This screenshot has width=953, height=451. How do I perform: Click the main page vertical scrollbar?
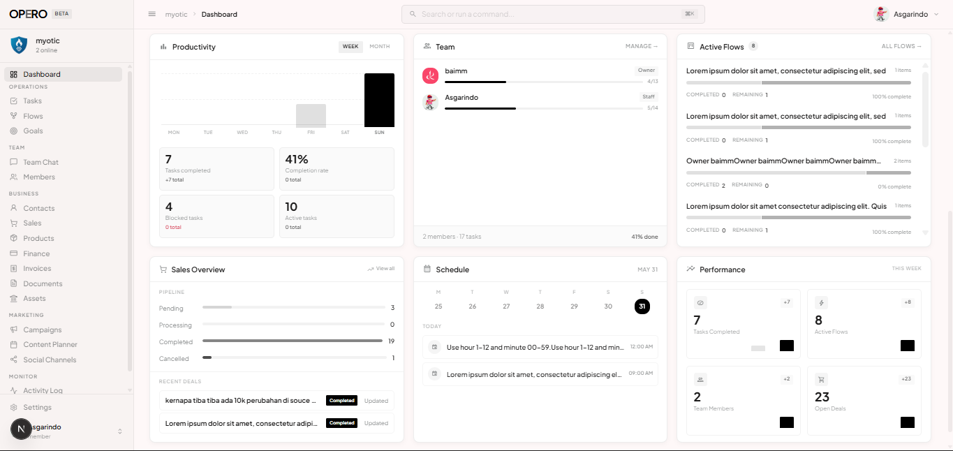950,321
